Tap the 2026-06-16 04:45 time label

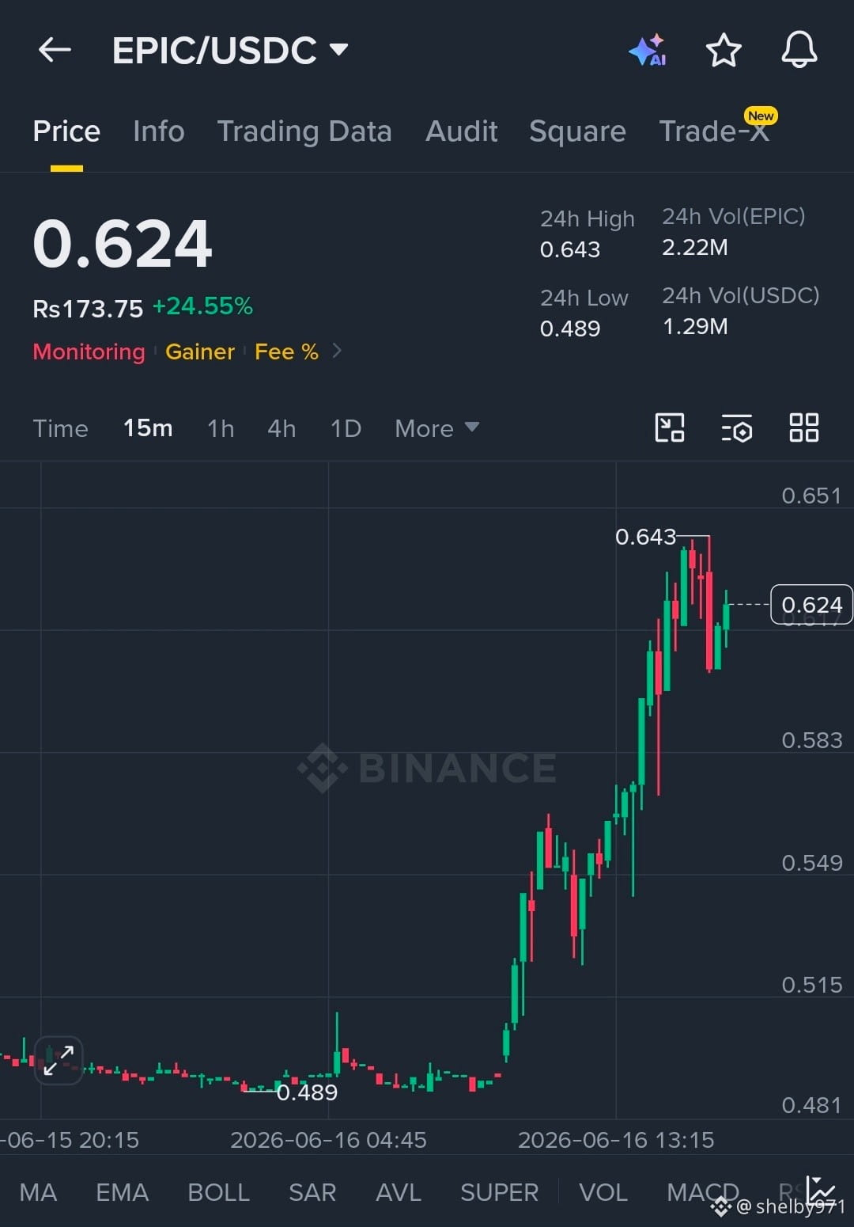328,1140
